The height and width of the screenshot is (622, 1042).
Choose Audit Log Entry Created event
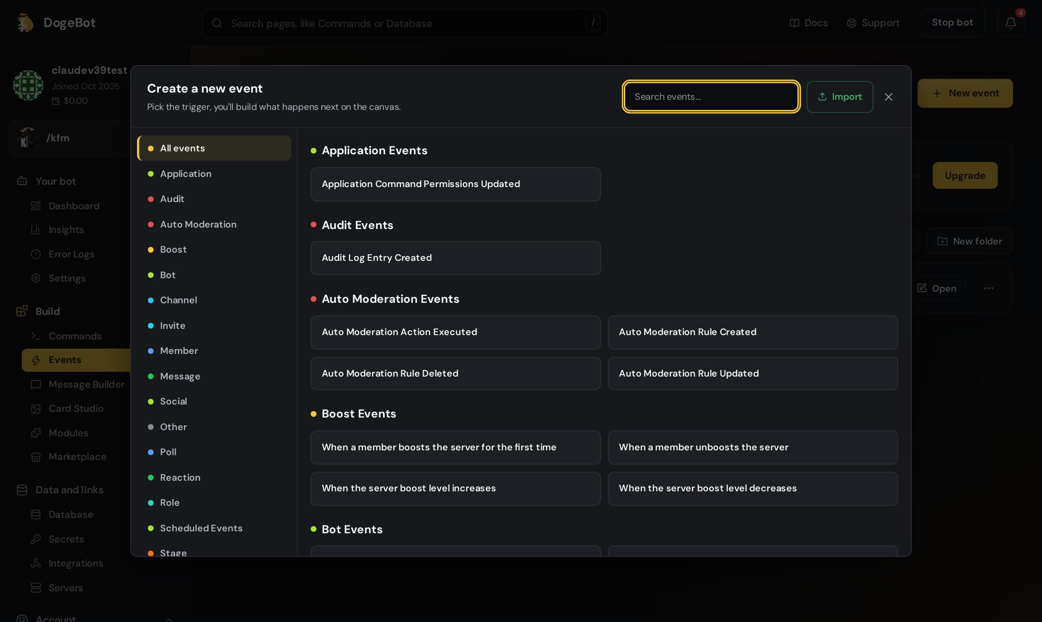(455, 258)
